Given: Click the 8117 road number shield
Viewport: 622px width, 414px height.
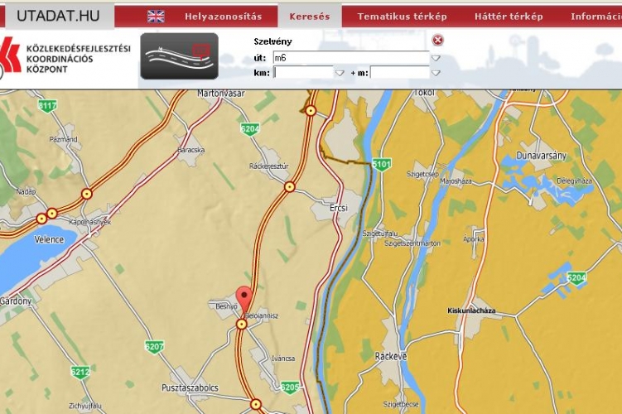Looking at the screenshot, I should tap(47, 105).
